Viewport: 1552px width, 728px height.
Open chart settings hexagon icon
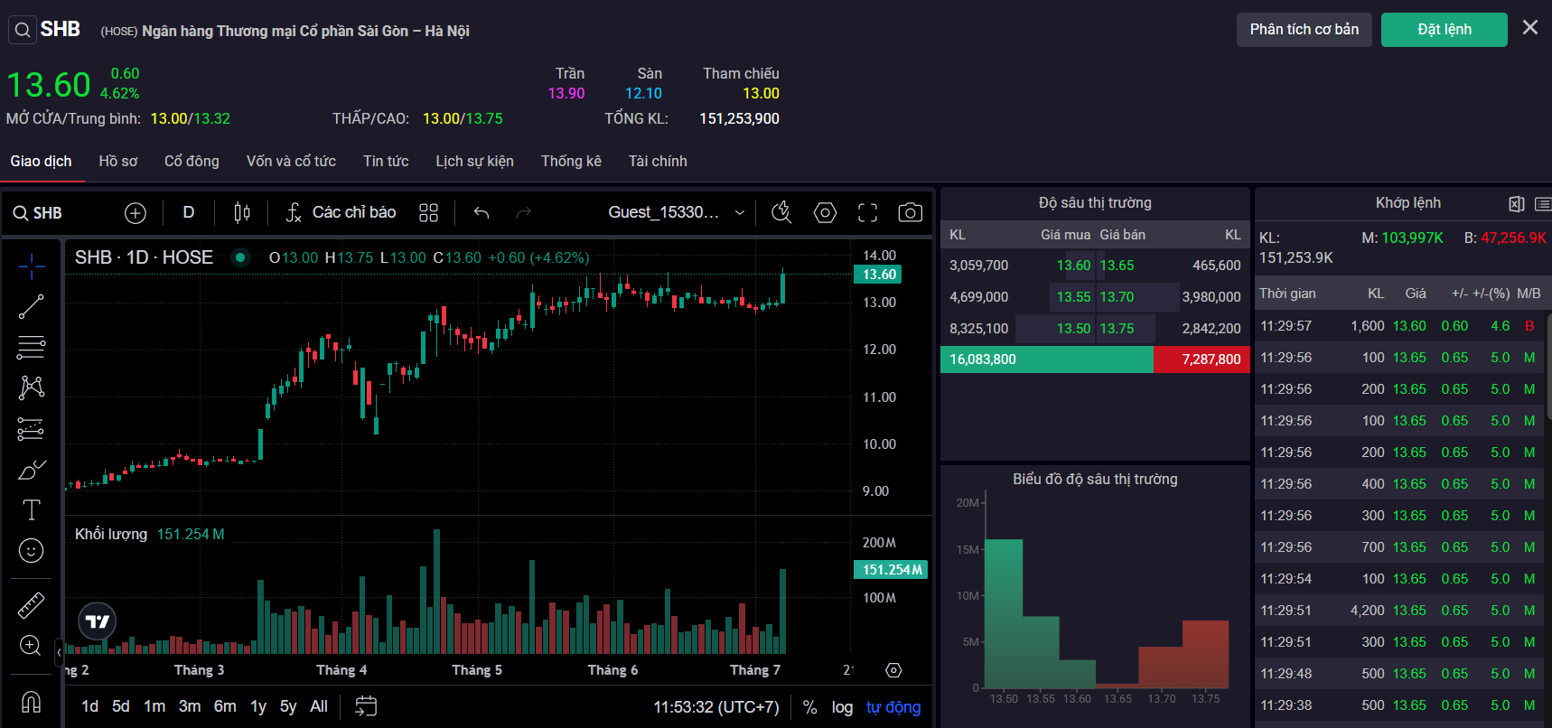(x=825, y=213)
